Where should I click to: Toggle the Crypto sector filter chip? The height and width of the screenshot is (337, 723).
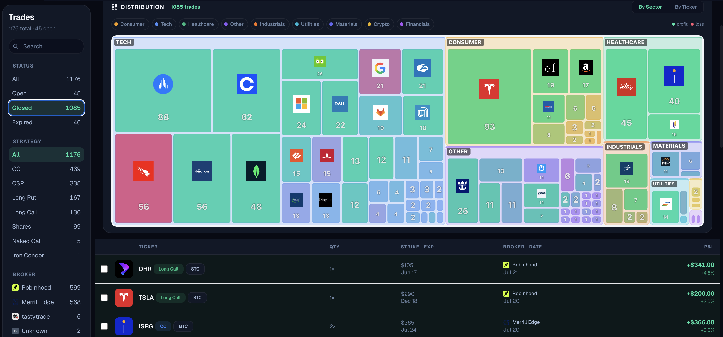[379, 24]
